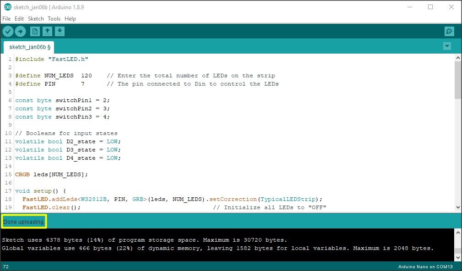
Task: Open the Edit menu
Action: (19, 19)
